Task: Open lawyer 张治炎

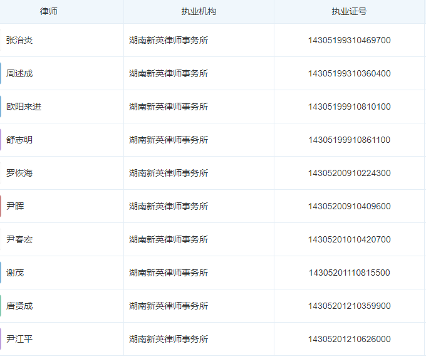Action: point(19,40)
